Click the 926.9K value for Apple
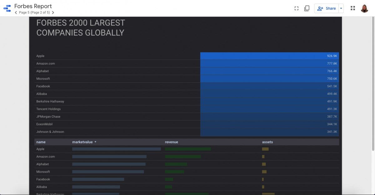This screenshot has height=195, width=375. pos(332,56)
